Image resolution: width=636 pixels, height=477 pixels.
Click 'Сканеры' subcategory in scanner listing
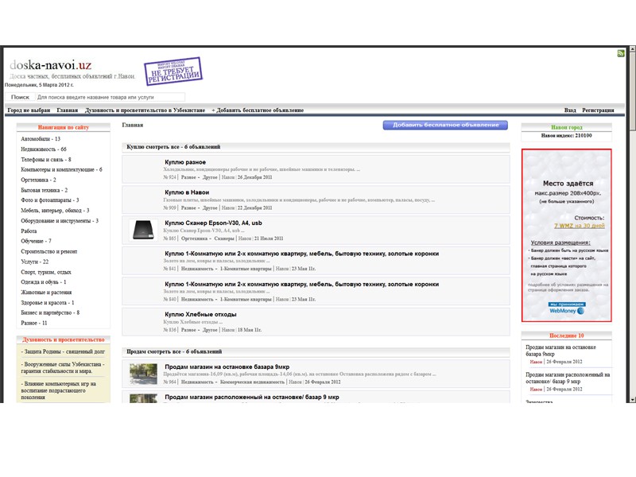[224, 238]
